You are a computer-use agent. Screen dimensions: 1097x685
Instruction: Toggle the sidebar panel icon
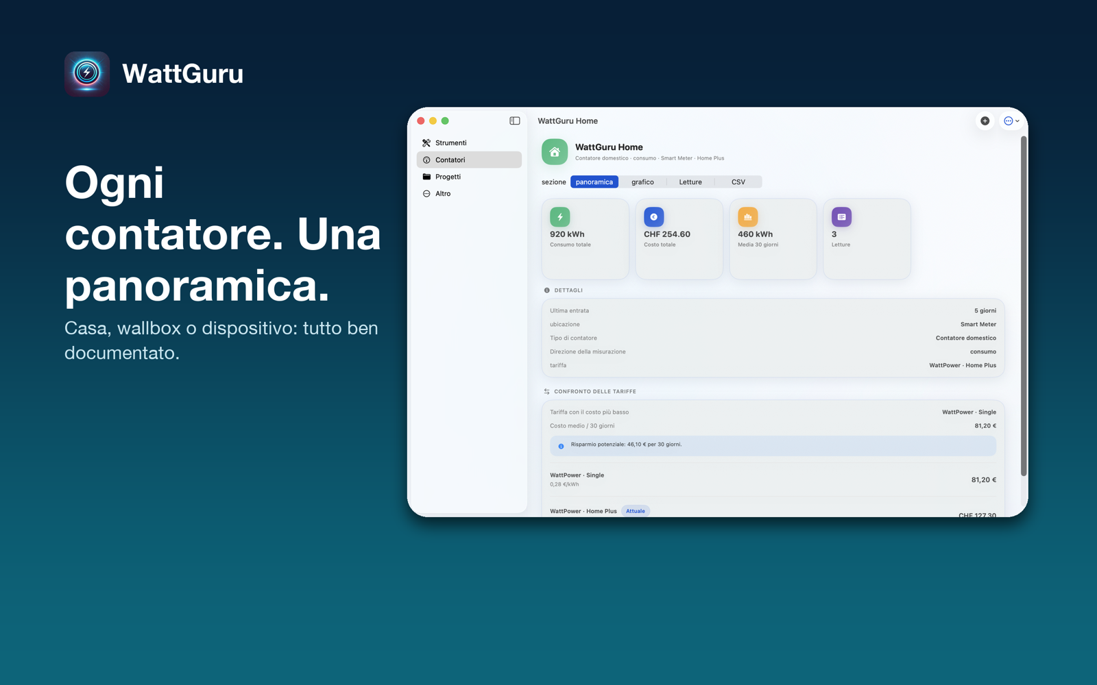(x=515, y=121)
